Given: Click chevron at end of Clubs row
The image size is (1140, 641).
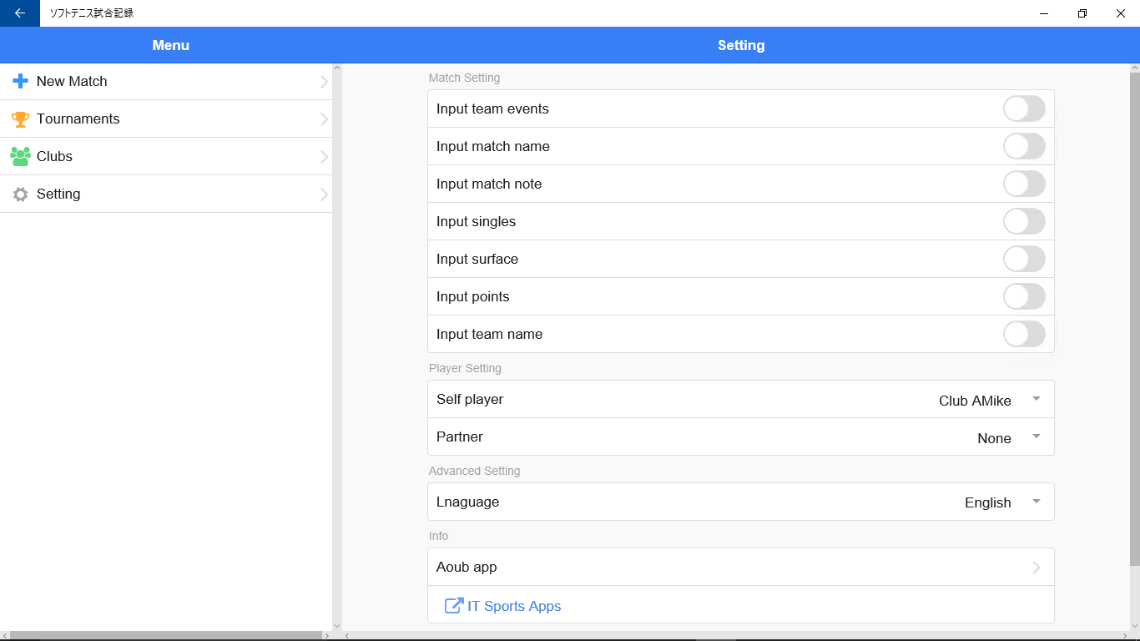Looking at the screenshot, I should click(324, 157).
